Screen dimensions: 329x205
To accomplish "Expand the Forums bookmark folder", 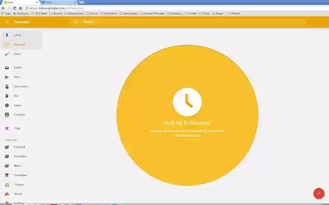I will (x=92, y=13).
